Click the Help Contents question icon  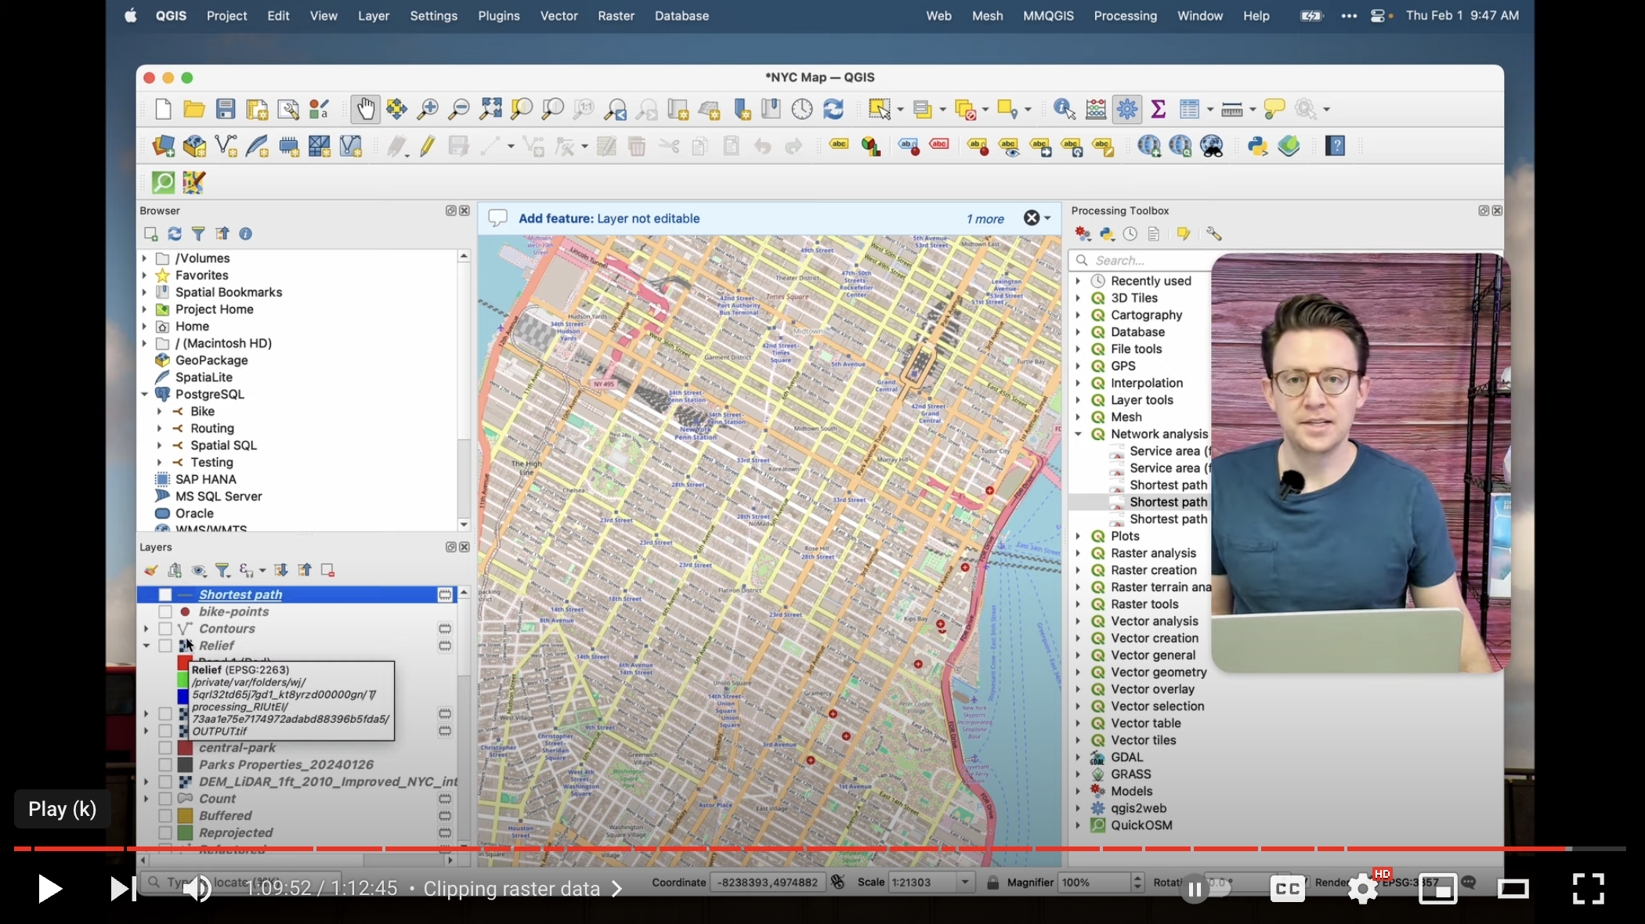pyautogui.click(x=1335, y=146)
